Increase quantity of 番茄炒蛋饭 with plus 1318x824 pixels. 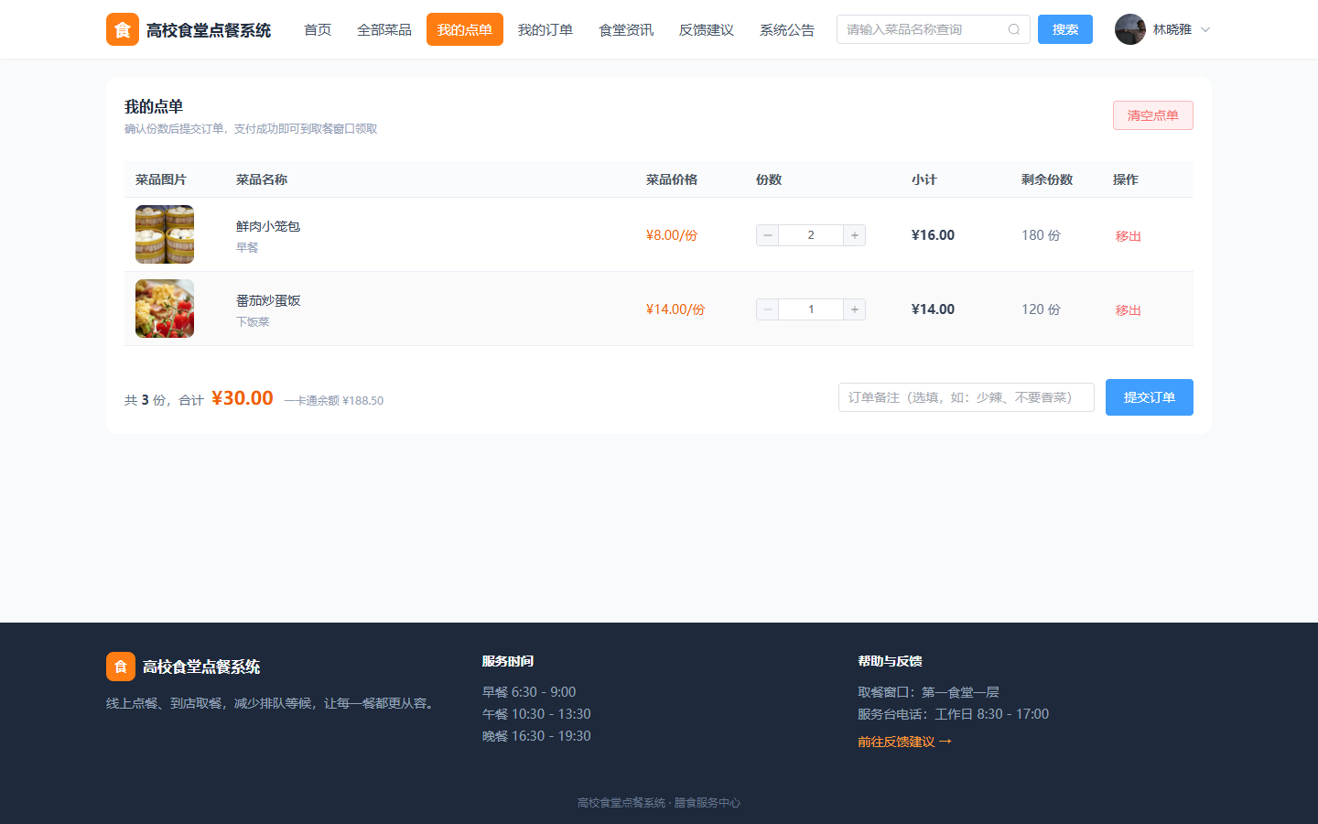click(x=855, y=309)
